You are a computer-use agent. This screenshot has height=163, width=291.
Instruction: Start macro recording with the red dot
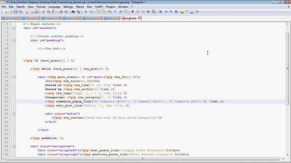click(132, 12)
